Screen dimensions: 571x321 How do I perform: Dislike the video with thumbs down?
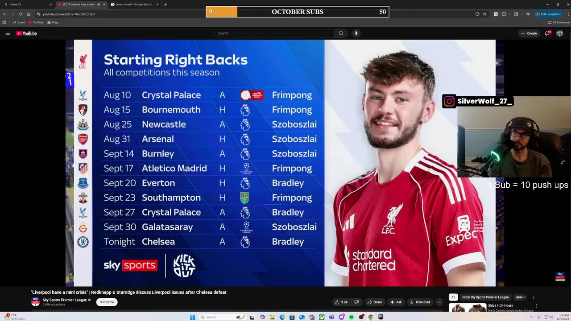(x=356, y=302)
